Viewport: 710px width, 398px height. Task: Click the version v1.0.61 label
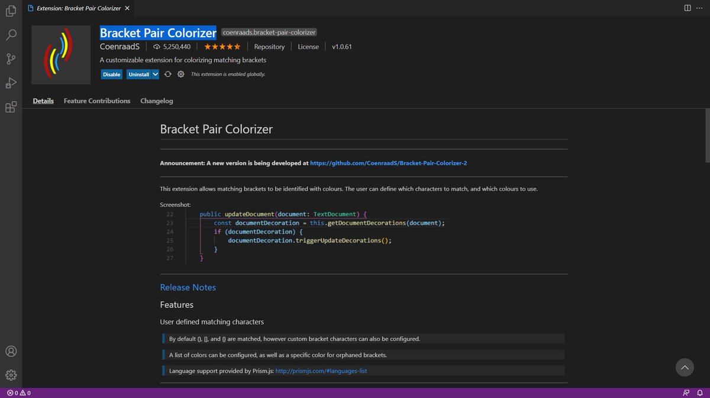[341, 47]
